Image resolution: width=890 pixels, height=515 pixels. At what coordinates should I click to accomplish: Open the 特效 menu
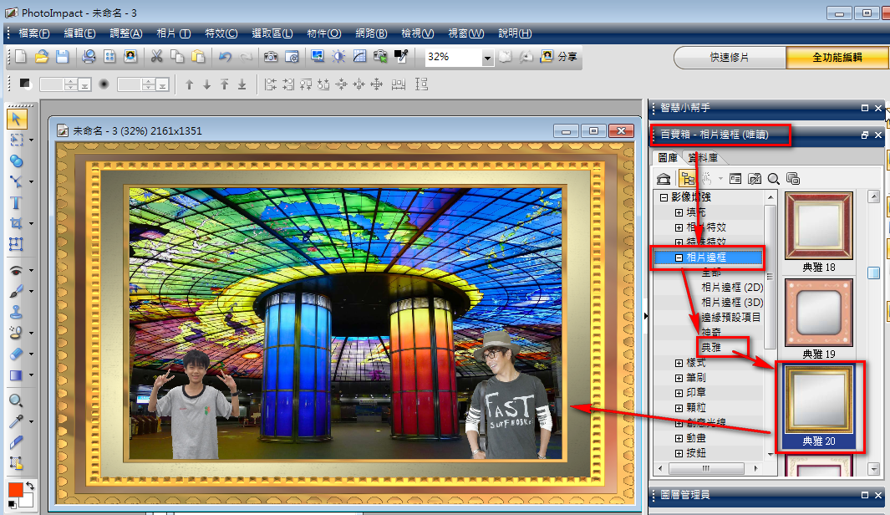pyautogui.click(x=221, y=33)
